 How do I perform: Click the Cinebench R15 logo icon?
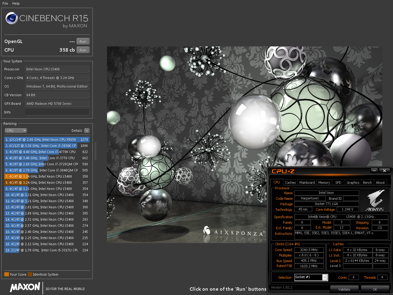[12, 18]
